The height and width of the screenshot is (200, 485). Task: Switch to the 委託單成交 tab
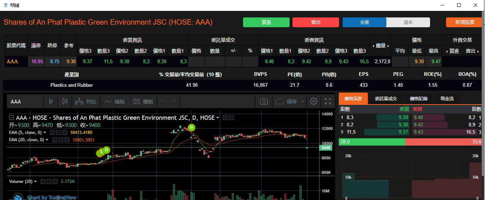tap(386, 99)
